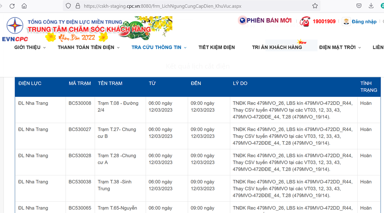The height and width of the screenshot is (213, 384).
Task: Open the browser downloads icon
Action: click(371, 6)
